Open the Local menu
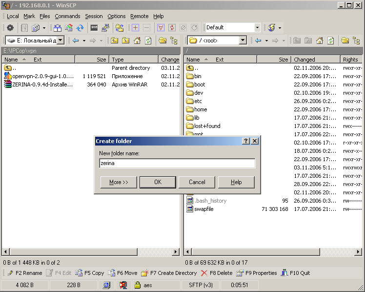 pos(13,16)
